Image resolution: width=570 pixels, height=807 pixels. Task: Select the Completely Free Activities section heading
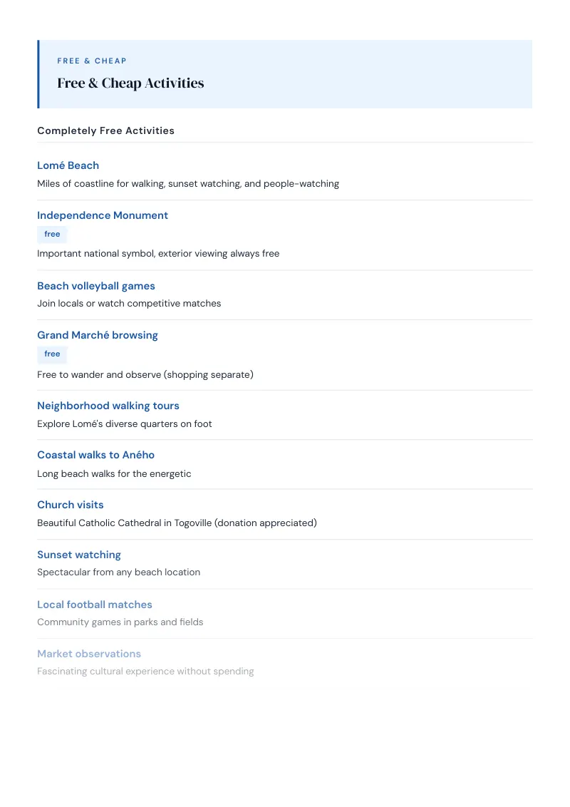[105, 130]
